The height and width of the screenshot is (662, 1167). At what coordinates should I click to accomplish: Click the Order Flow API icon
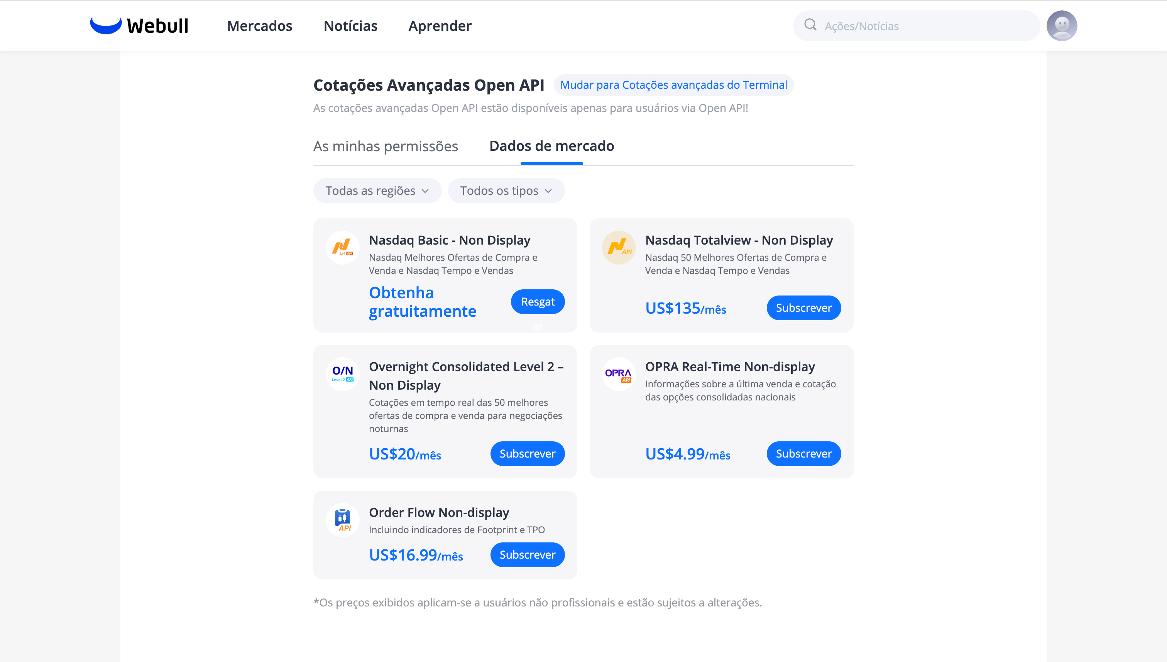pyautogui.click(x=342, y=520)
